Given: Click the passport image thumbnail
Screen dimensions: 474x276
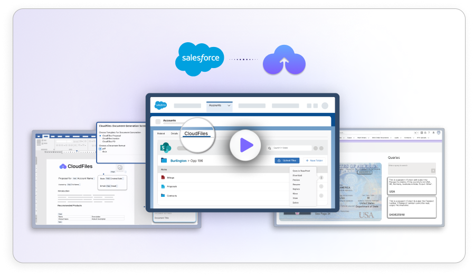Looking at the screenshot, I should (x=330, y=192).
